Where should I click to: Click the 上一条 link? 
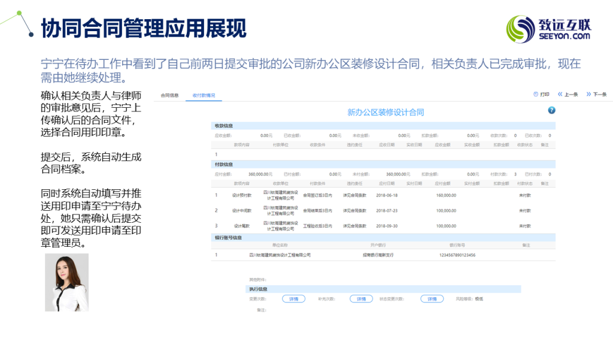coord(571,95)
